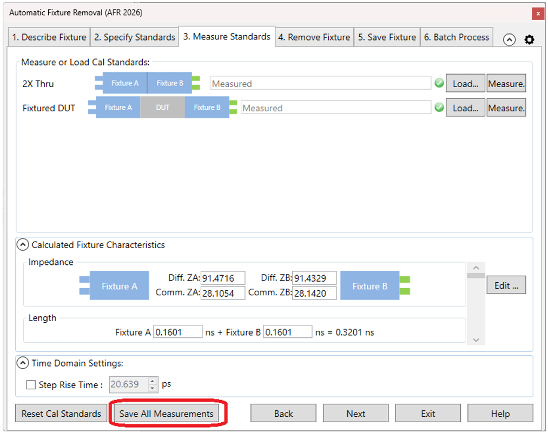Click Load for the 2X Thru standard
This screenshot has width=548, height=433.
(465, 83)
